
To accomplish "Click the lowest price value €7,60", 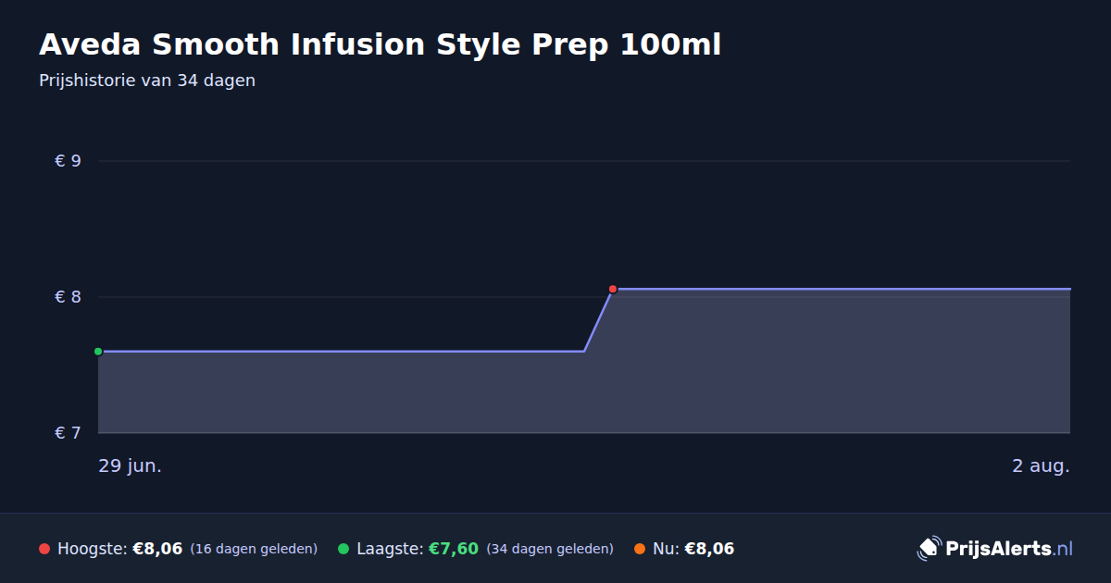I will tap(453, 549).
